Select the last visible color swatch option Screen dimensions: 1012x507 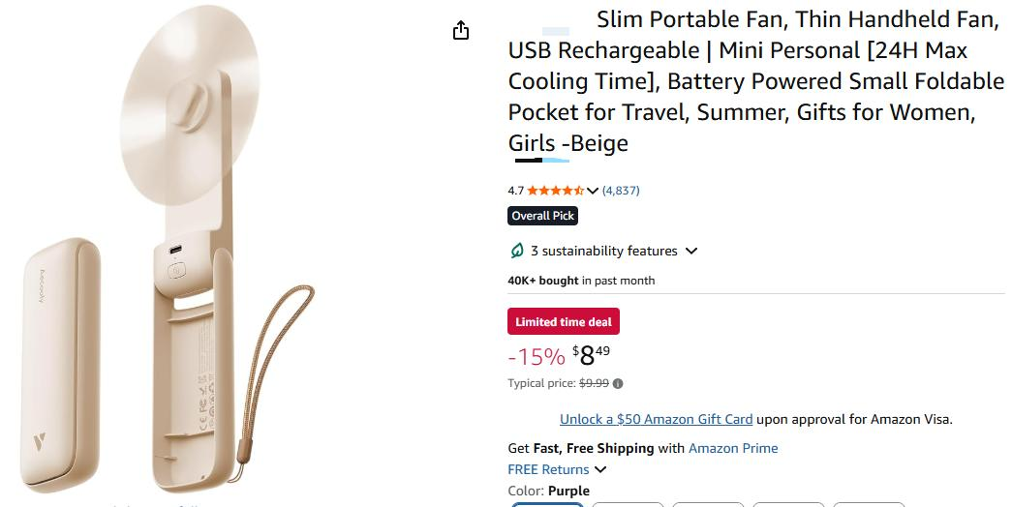[x=869, y=504]
